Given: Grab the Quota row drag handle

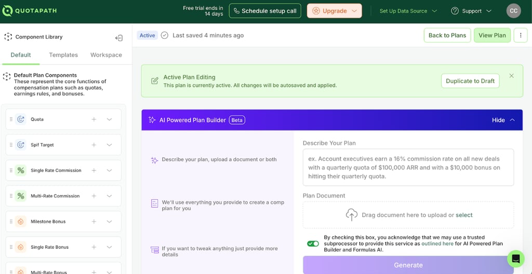Looking at the screenshot, I should [11, 119].
